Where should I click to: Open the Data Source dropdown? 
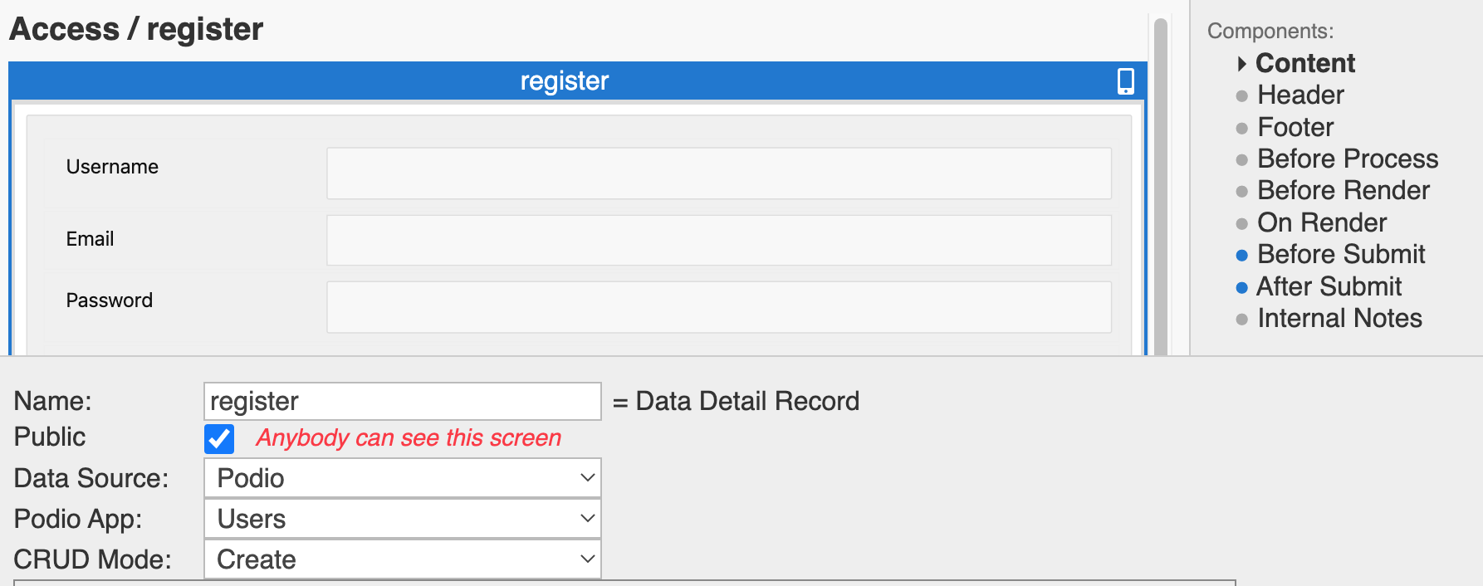point(403,478)
